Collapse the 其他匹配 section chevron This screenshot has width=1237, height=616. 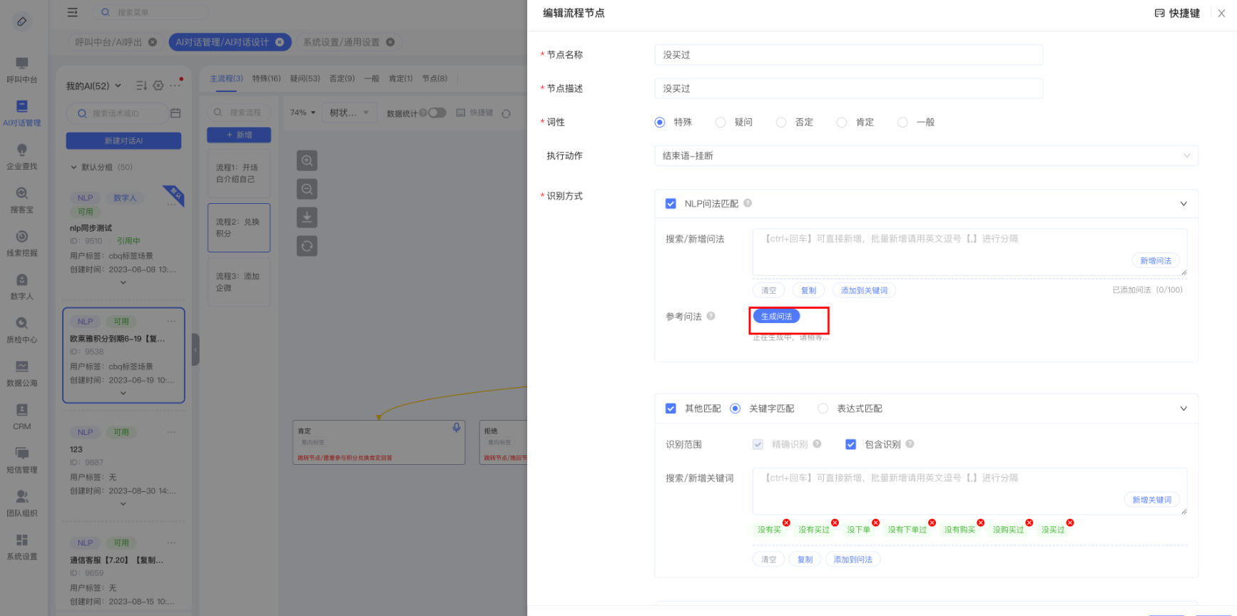[1183, 409]
